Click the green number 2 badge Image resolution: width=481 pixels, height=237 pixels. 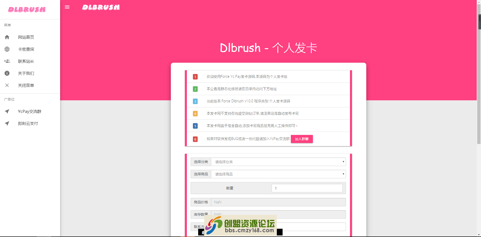click(x=195, y=89)
